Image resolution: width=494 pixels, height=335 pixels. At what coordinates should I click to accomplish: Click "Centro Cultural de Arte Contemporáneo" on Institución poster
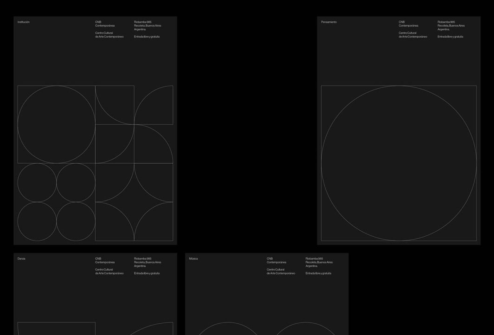109,35
